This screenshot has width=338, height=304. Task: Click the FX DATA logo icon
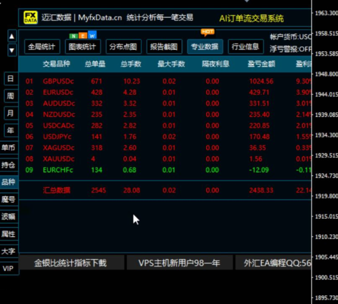coord(30,17)
